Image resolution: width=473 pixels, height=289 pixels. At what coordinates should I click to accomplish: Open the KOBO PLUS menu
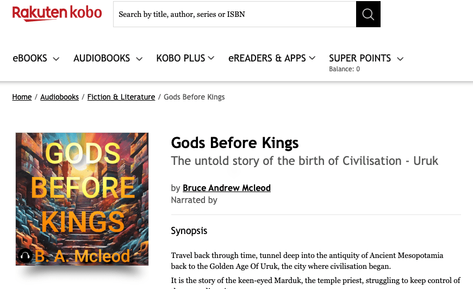click(181, 58)
